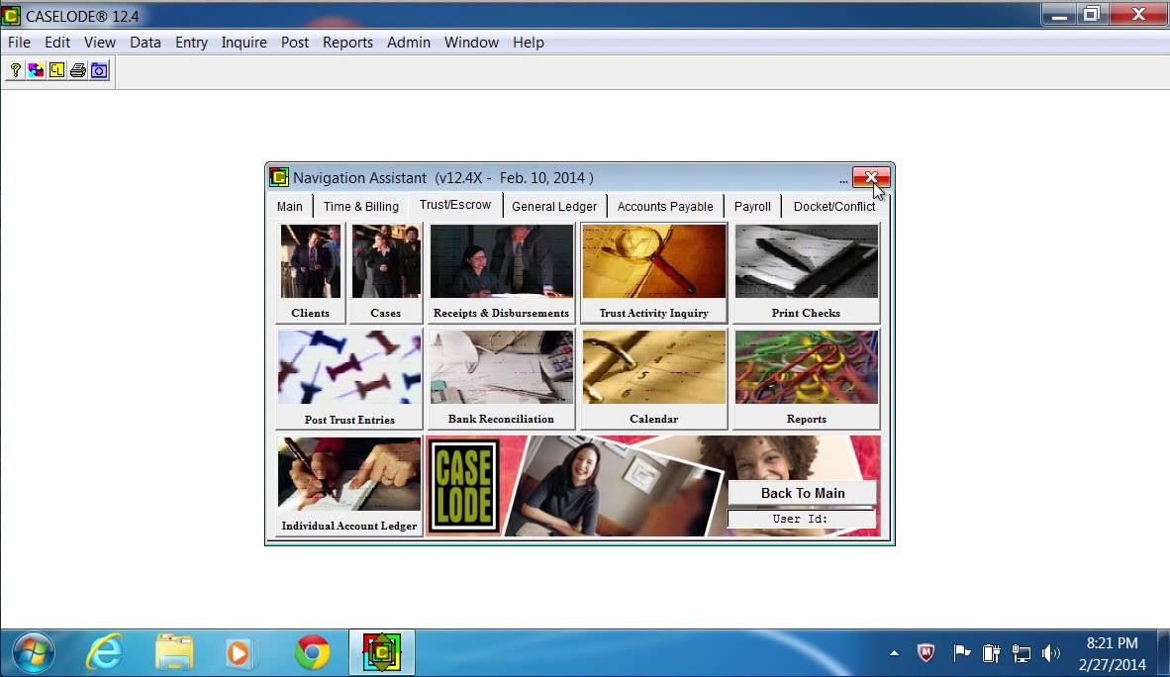The image size is (1170, 677).
Task: Open the Inquire menu
Action: 244,43
